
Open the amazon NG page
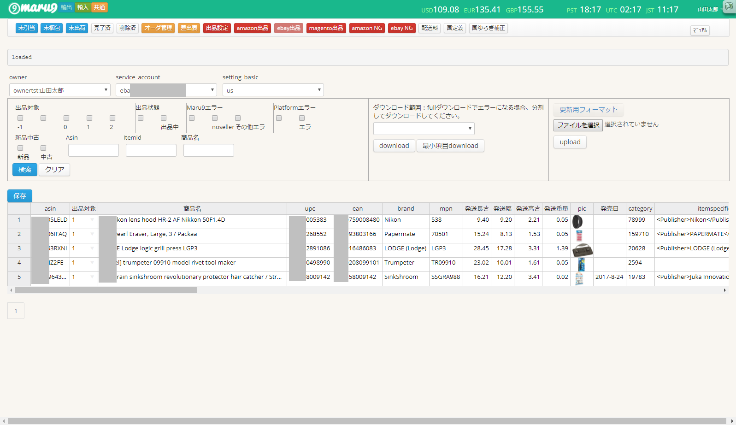pyautogui.click(x=367, y=28)
